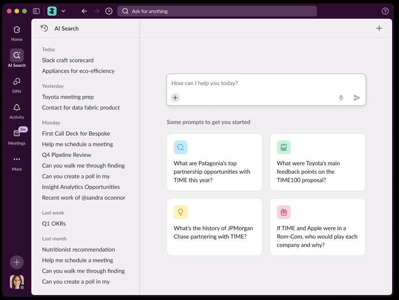
Task: Select the Toyota feedback prompt card
Action: [x=318, y=162]
